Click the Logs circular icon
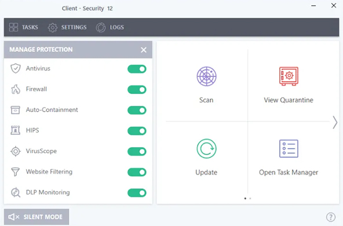Image resolution: width=343 pixels, height=226 pixels. click(101, 28)
